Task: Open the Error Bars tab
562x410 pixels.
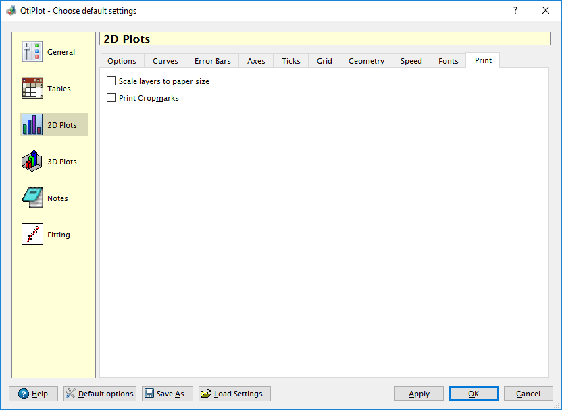Action: tap(213, 61)
